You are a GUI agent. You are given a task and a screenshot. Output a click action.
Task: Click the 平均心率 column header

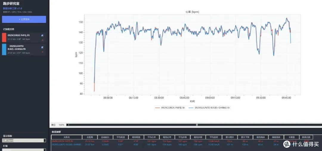[151, 137]
